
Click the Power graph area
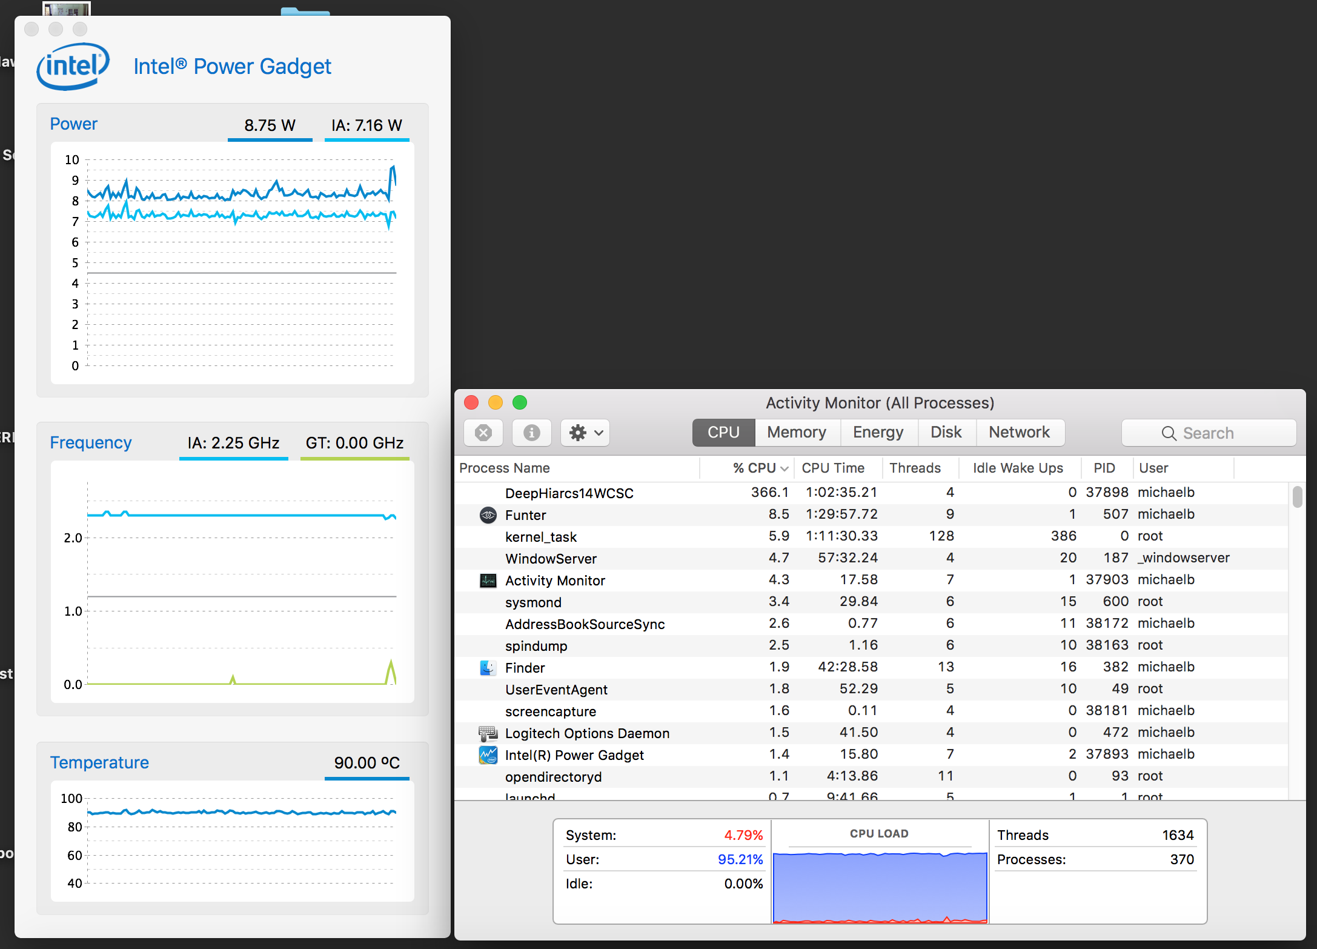pos(233,263)
